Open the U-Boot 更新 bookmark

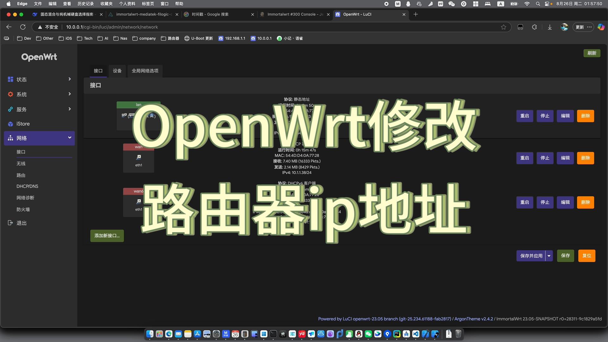coord(199,38)
